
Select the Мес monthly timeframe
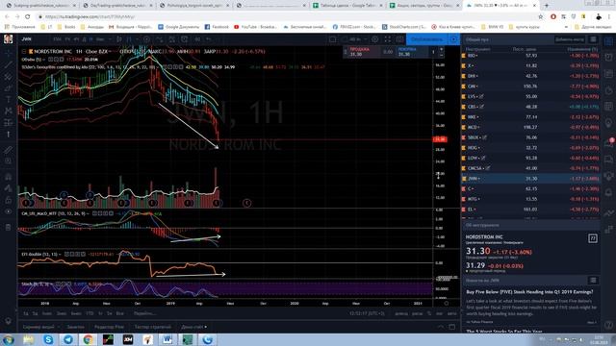point(100,39)
